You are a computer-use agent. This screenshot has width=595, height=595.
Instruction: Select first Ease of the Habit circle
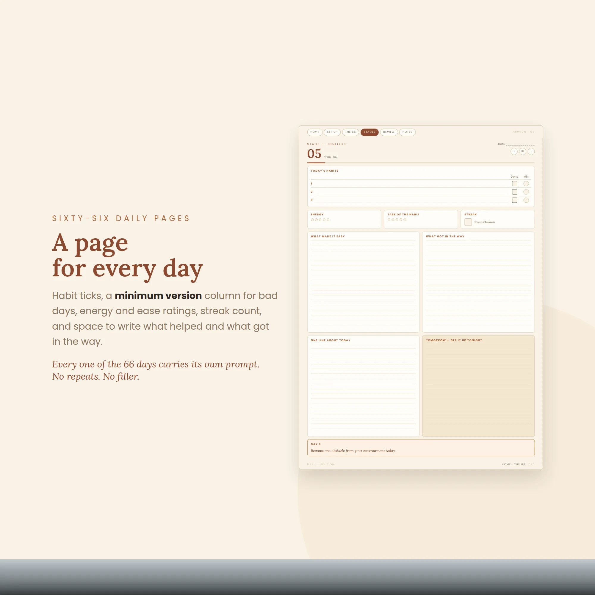point(389,220)
